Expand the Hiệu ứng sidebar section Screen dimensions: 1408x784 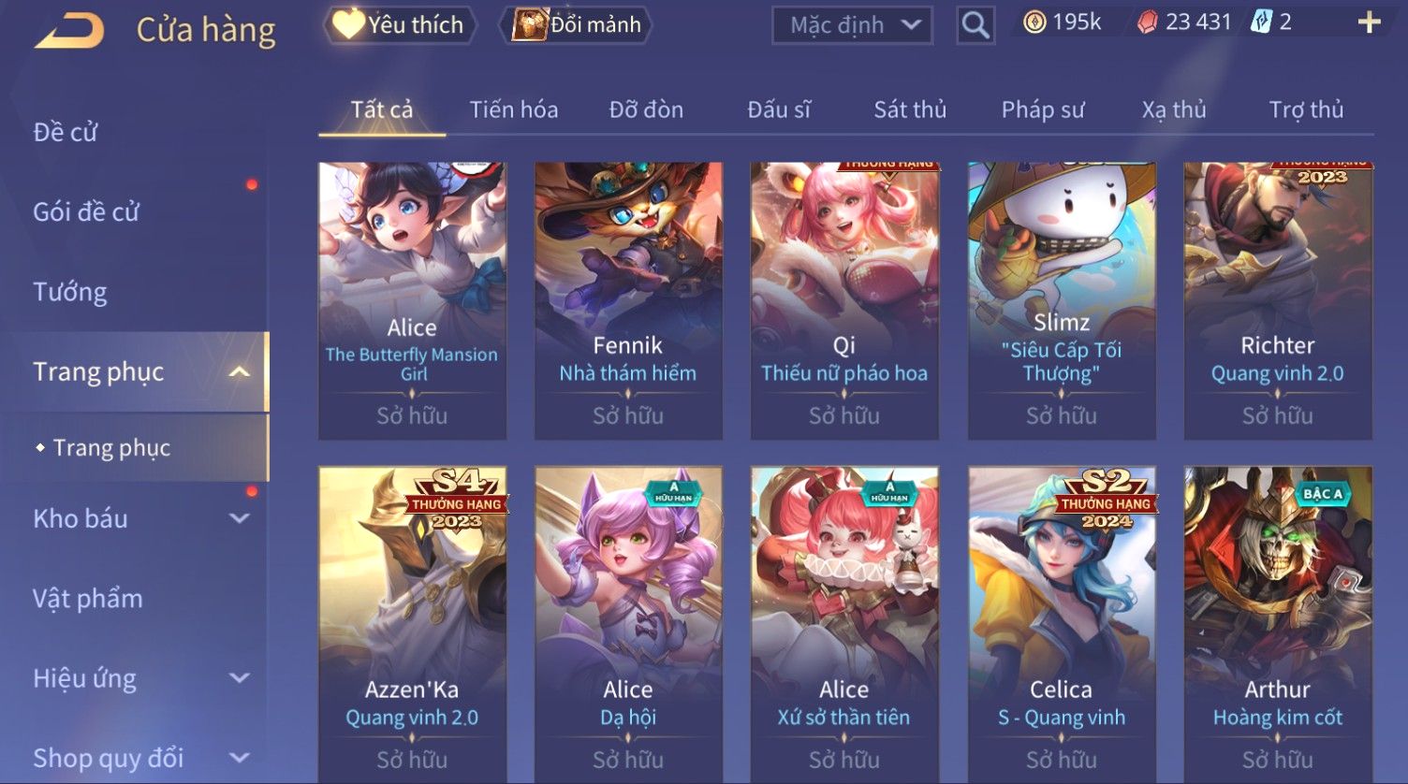tap(240, 677)
